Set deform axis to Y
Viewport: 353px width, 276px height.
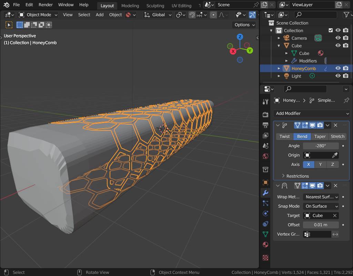point(320,165)
